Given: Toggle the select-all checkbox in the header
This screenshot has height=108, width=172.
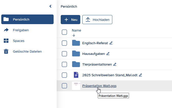Looking at the screenshot, I should click(65, 32).
